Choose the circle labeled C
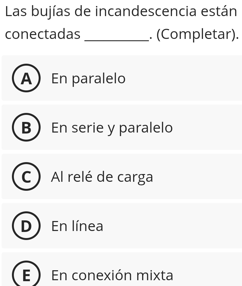242x286 pixels. click(x=26, y=177)
